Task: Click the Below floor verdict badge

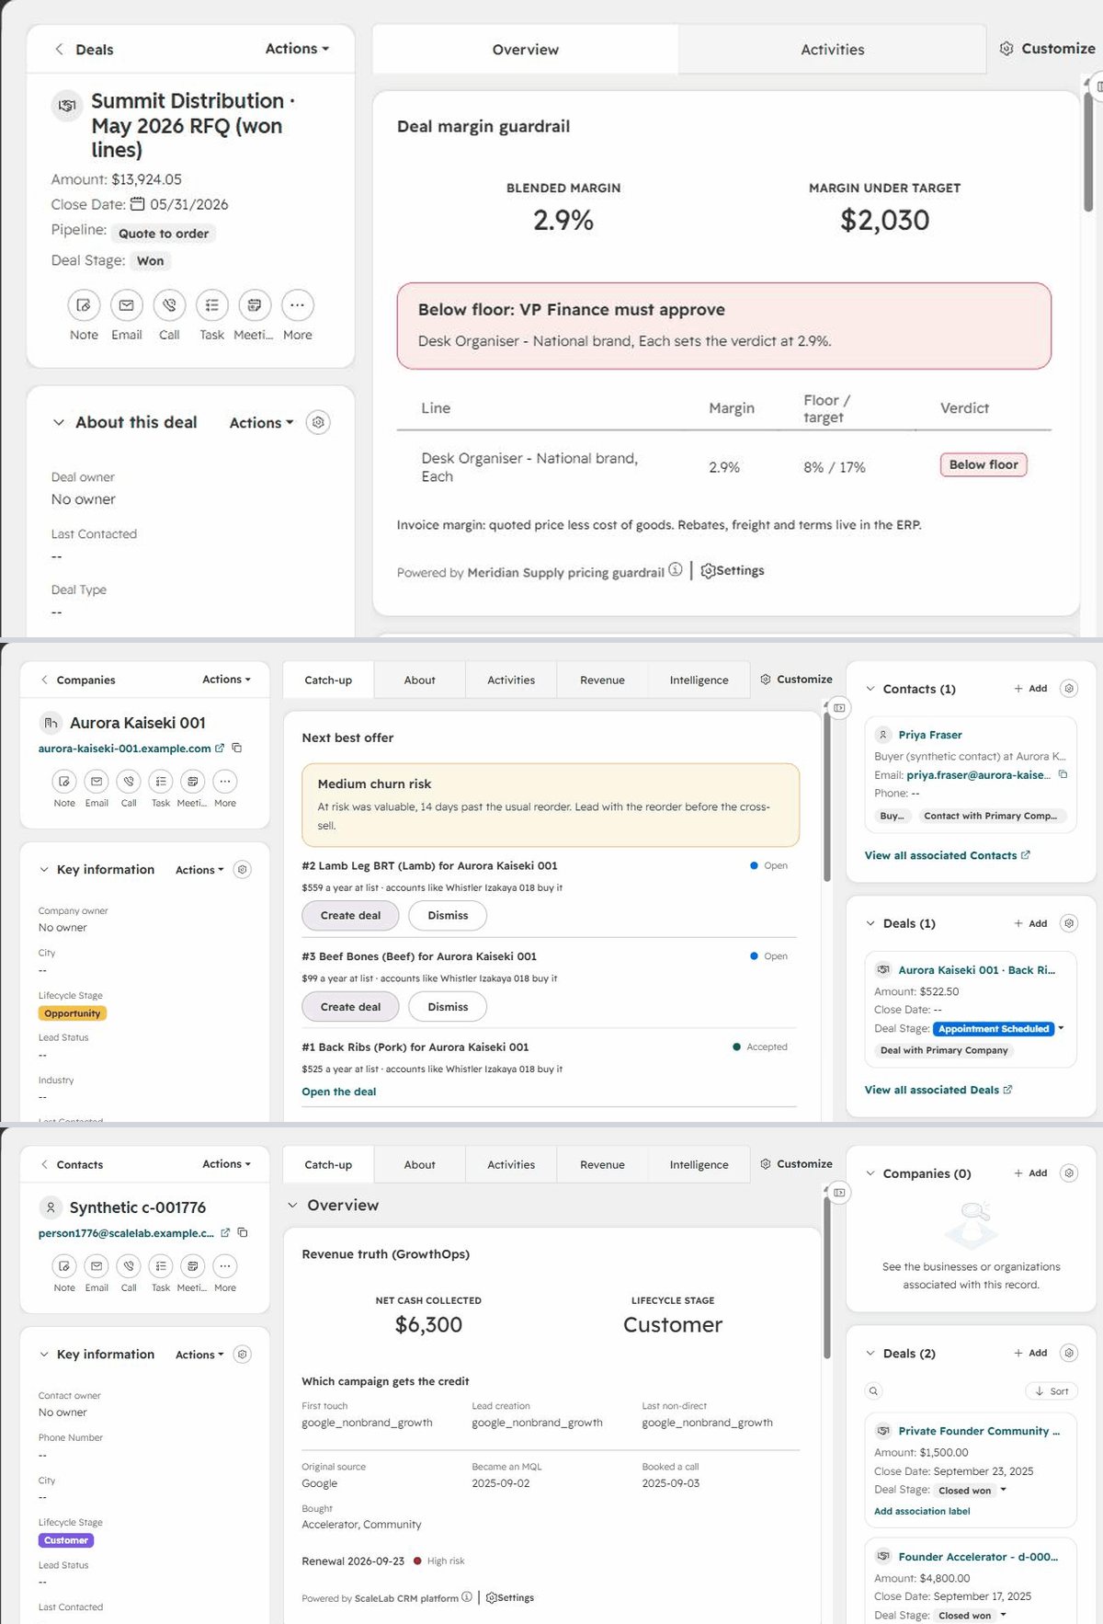Action: 984,464
